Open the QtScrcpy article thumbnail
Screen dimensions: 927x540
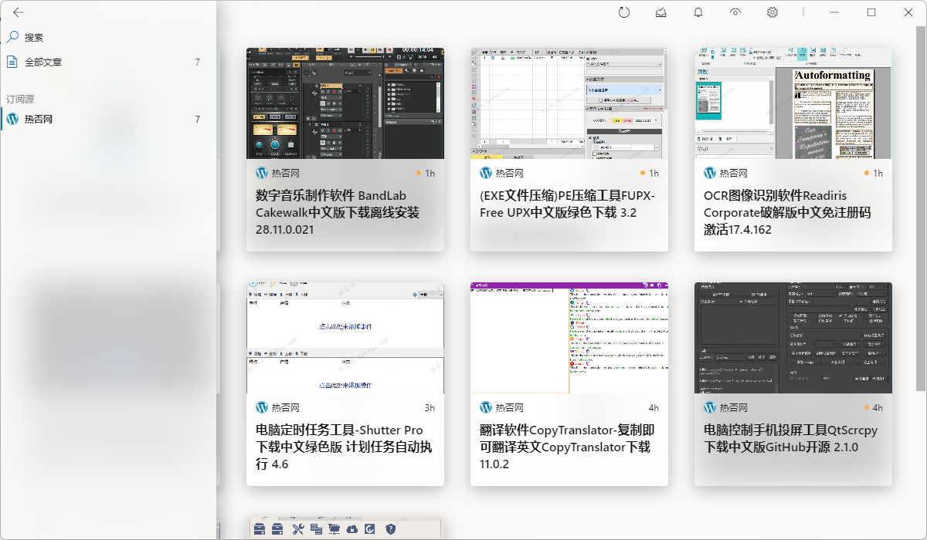tap(793, 338)
